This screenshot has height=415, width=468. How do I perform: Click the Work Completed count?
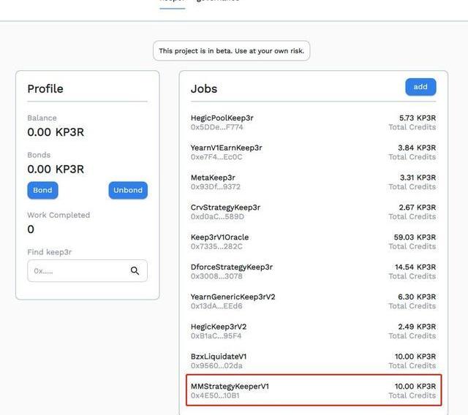point(31,229)
